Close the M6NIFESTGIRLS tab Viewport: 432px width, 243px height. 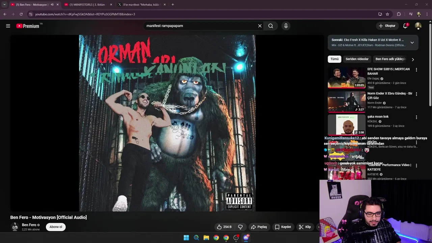coord(111,5)
